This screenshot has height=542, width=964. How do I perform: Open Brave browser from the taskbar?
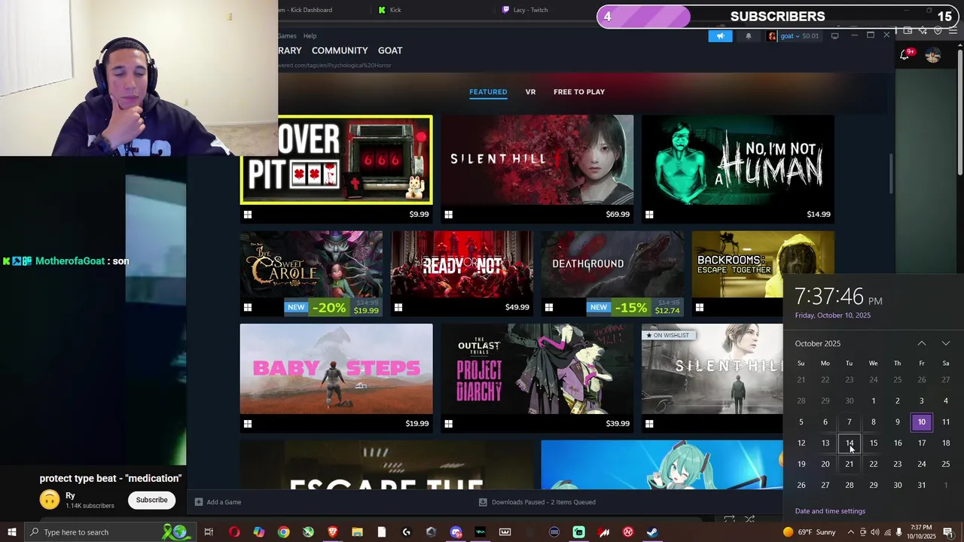[x=333, y=532]
